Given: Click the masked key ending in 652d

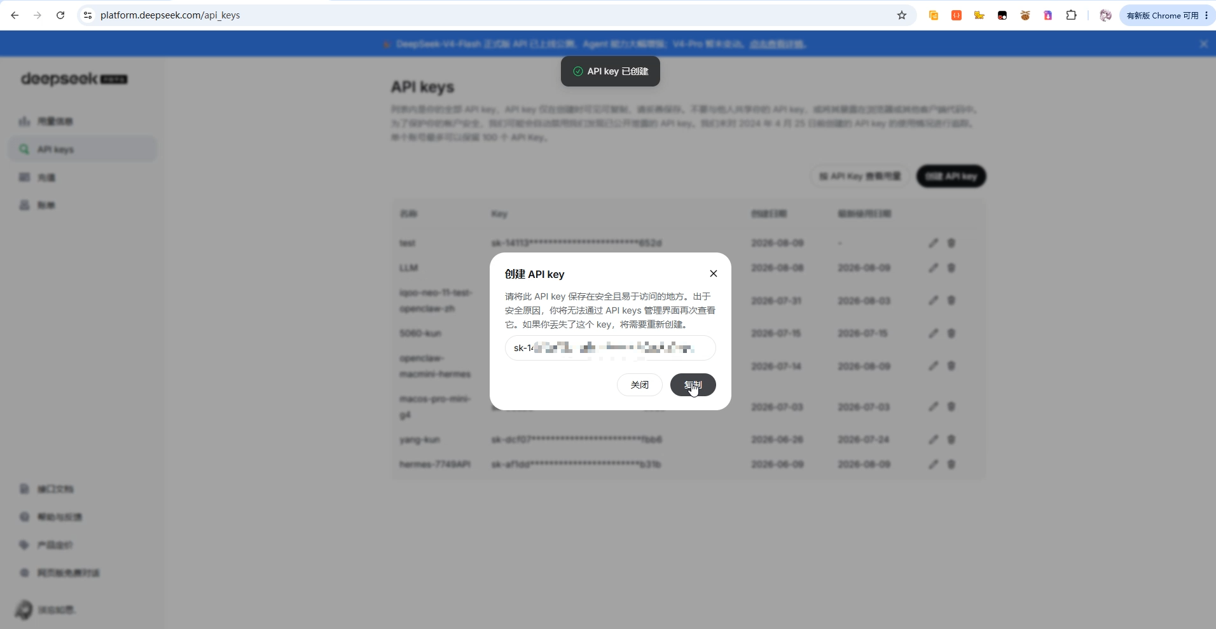Looking at the screenshot, I should point(576,243).
